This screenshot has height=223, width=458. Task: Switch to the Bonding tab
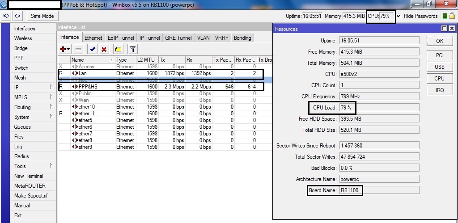(242, 38)
